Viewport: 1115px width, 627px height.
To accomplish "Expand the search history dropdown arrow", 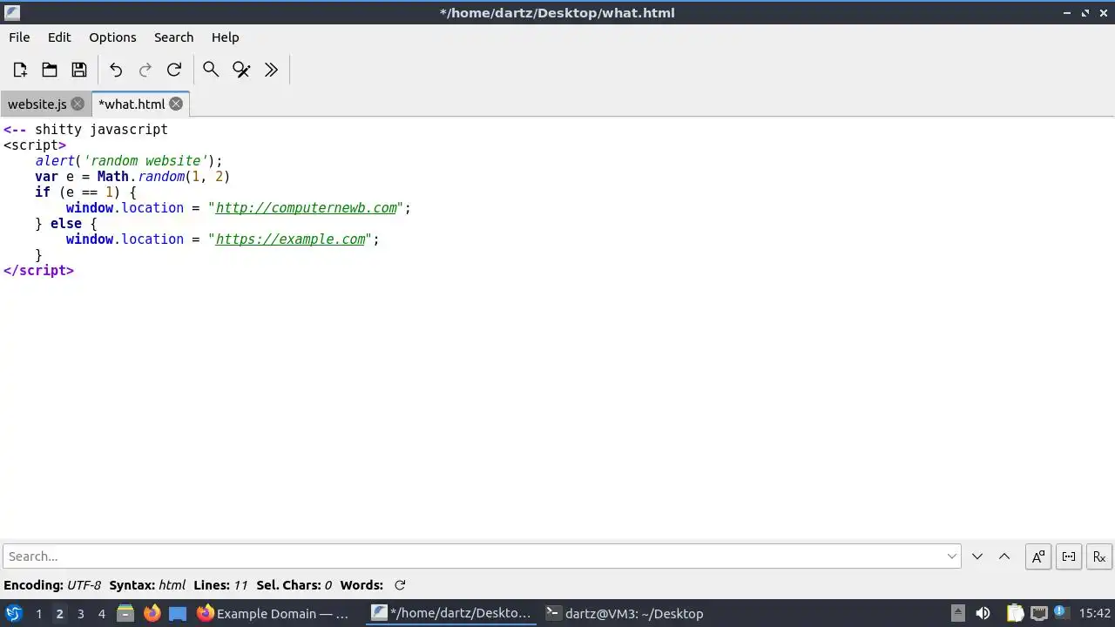I will pos(952,556).
